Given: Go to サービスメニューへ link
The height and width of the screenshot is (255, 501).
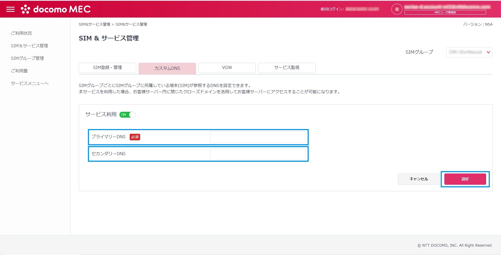Looking at the screenshot, I should pyautogui.click(x=30, y=83).
